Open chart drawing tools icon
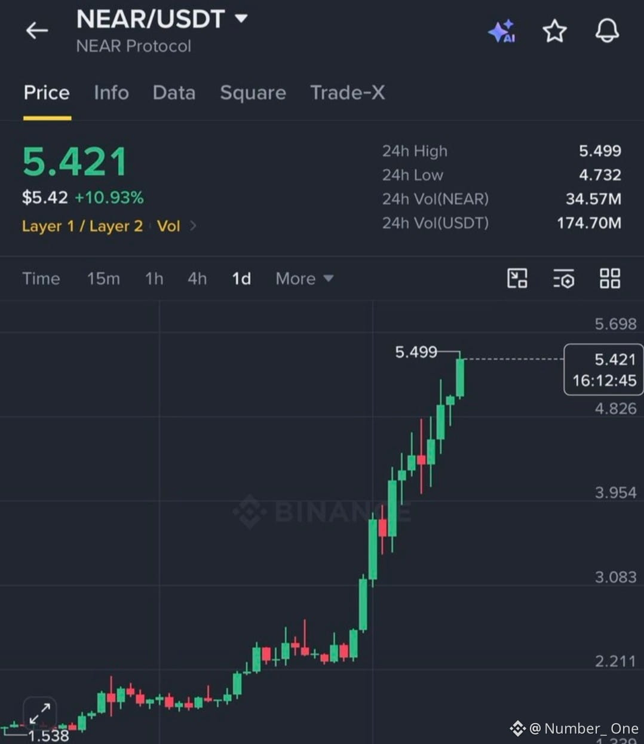 coord(517,278)
